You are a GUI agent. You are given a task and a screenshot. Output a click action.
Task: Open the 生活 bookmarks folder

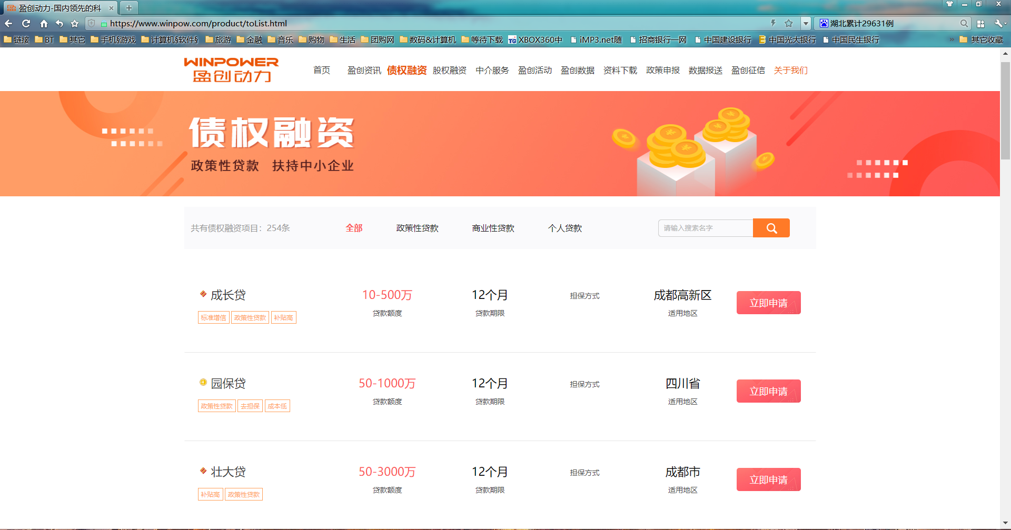(x=343, y=39)
